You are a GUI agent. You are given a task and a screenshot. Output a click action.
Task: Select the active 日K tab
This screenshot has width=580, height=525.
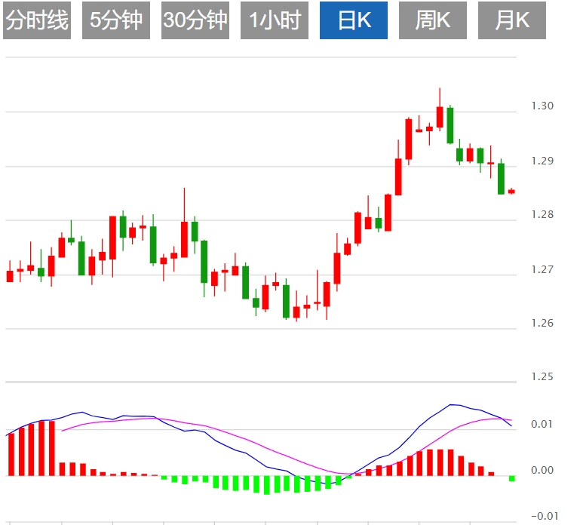[354, 20]
